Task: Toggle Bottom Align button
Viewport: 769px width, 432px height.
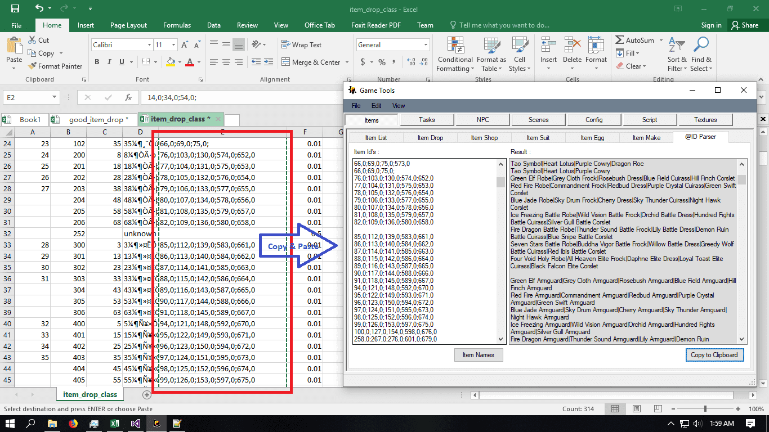Action: pyautogui.click(x=239, y=45)
